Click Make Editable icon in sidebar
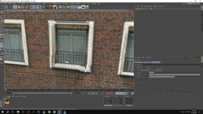The height and width of the screenshot is (114, 203). click(x=2, y=12)
